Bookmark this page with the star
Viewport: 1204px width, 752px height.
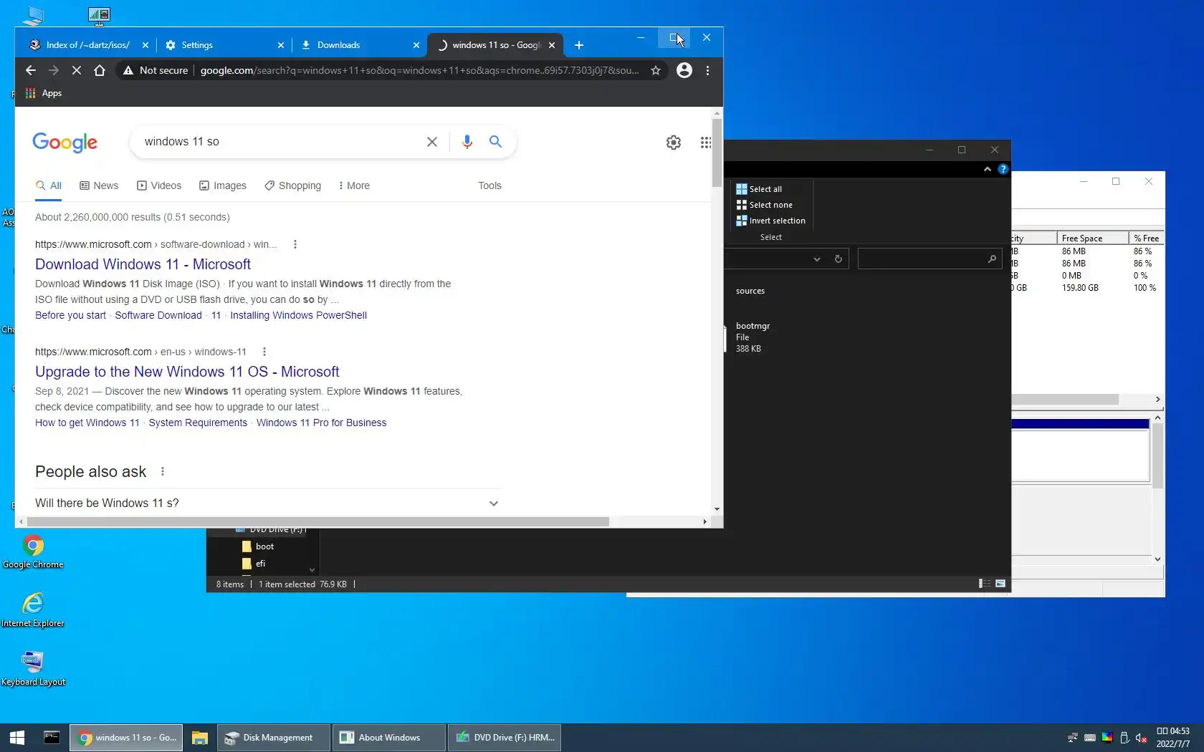[655, 70]
